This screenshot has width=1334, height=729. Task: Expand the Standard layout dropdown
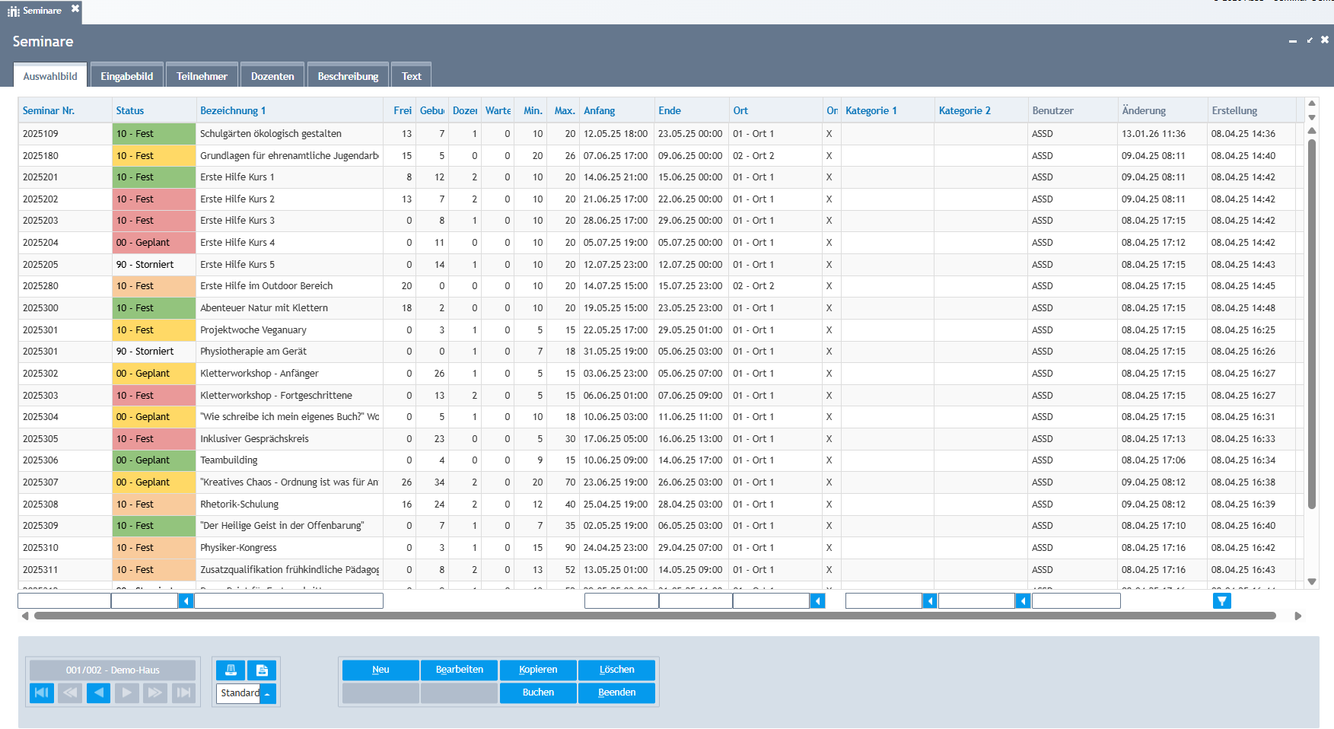268,693
